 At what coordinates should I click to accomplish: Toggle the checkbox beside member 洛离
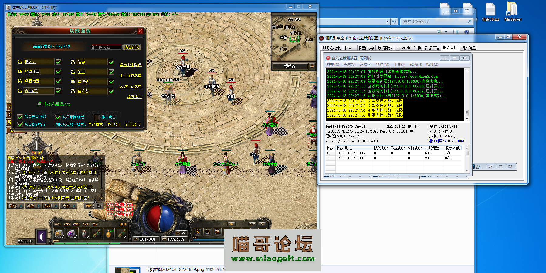(x=111, y=62)
